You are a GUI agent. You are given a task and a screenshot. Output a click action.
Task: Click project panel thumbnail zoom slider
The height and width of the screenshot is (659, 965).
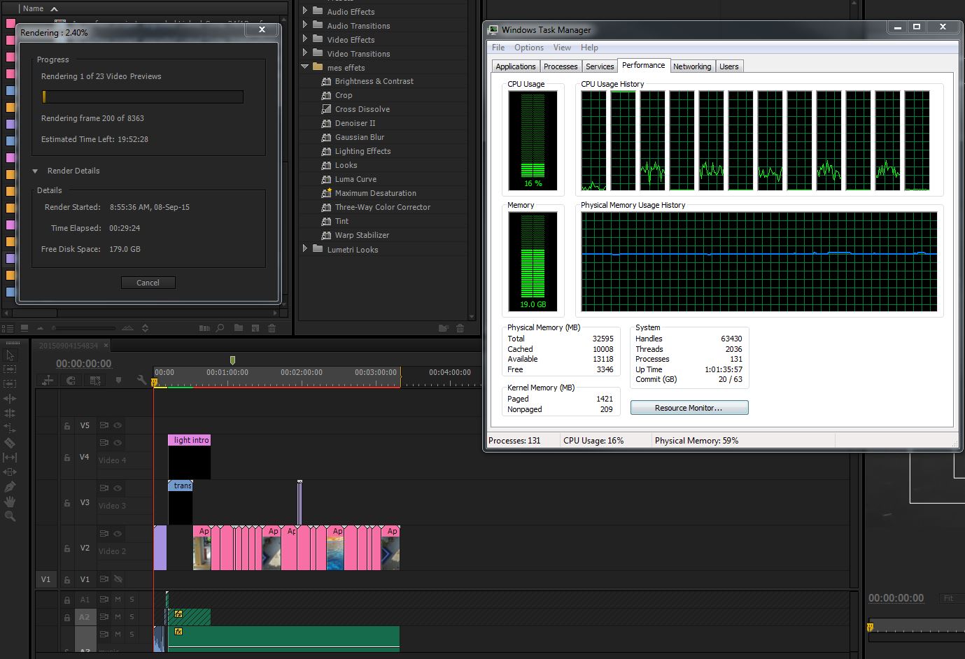(84, 328)
